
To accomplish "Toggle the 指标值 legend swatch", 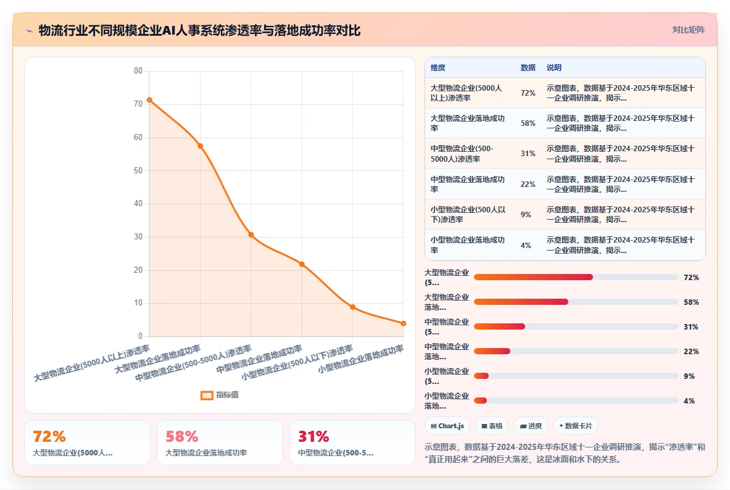I will coord(207,395).
